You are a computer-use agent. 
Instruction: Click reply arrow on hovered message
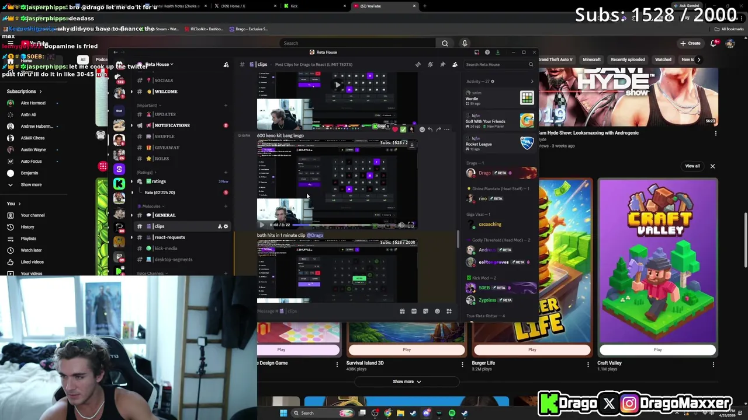(x=430, y=129)
